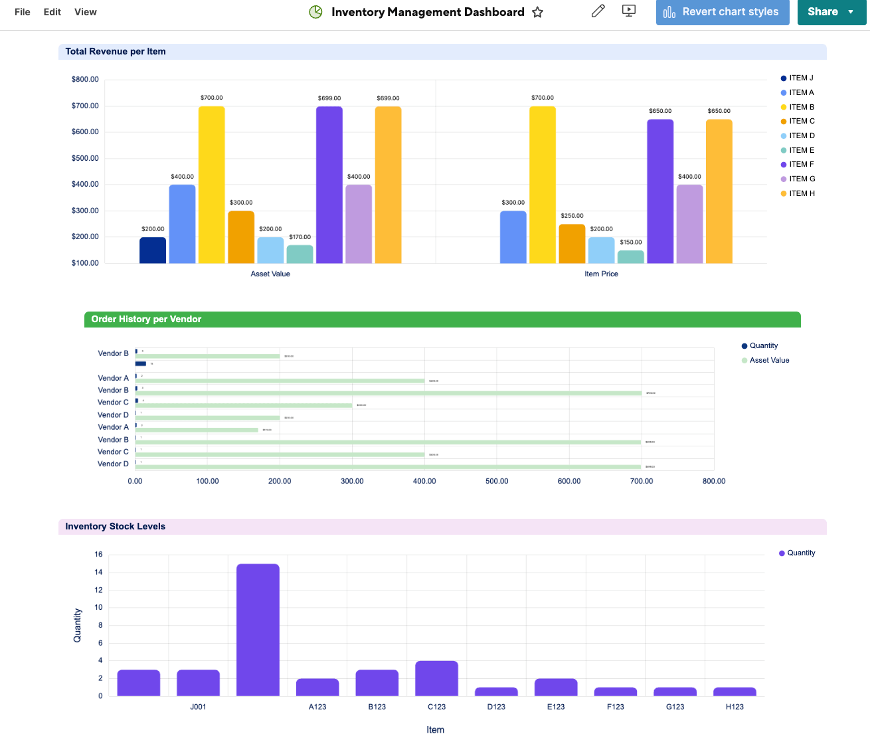Image resolution: width=870 pixels, height=740 pixels.
Task: Open presentation mode with the play screen icon
Action: coord(628,11)
